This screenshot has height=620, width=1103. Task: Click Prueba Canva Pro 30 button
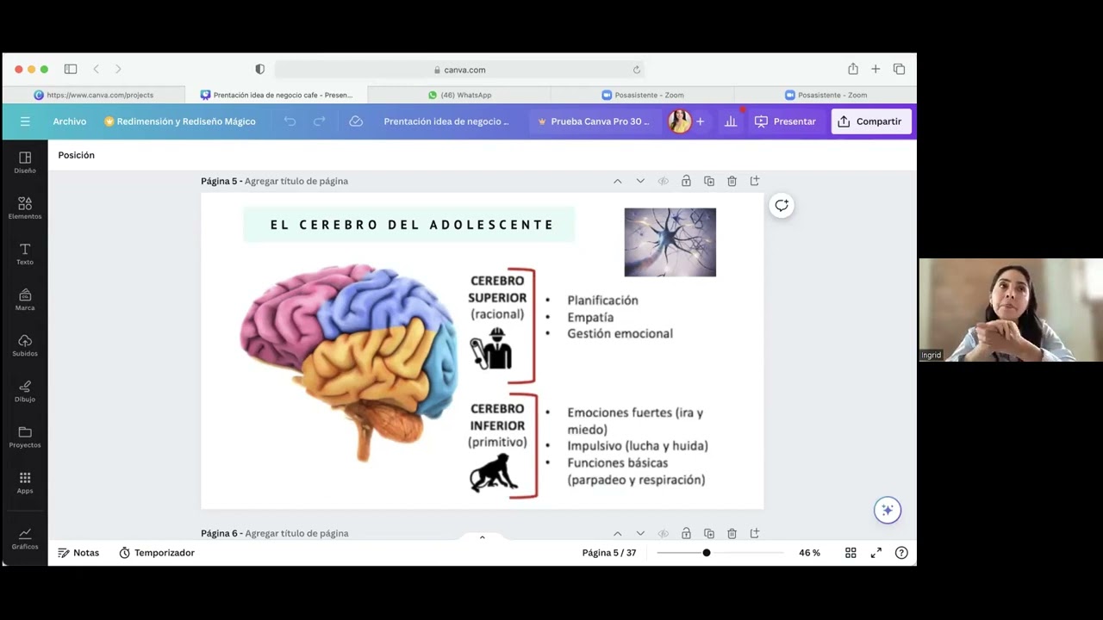594,121
